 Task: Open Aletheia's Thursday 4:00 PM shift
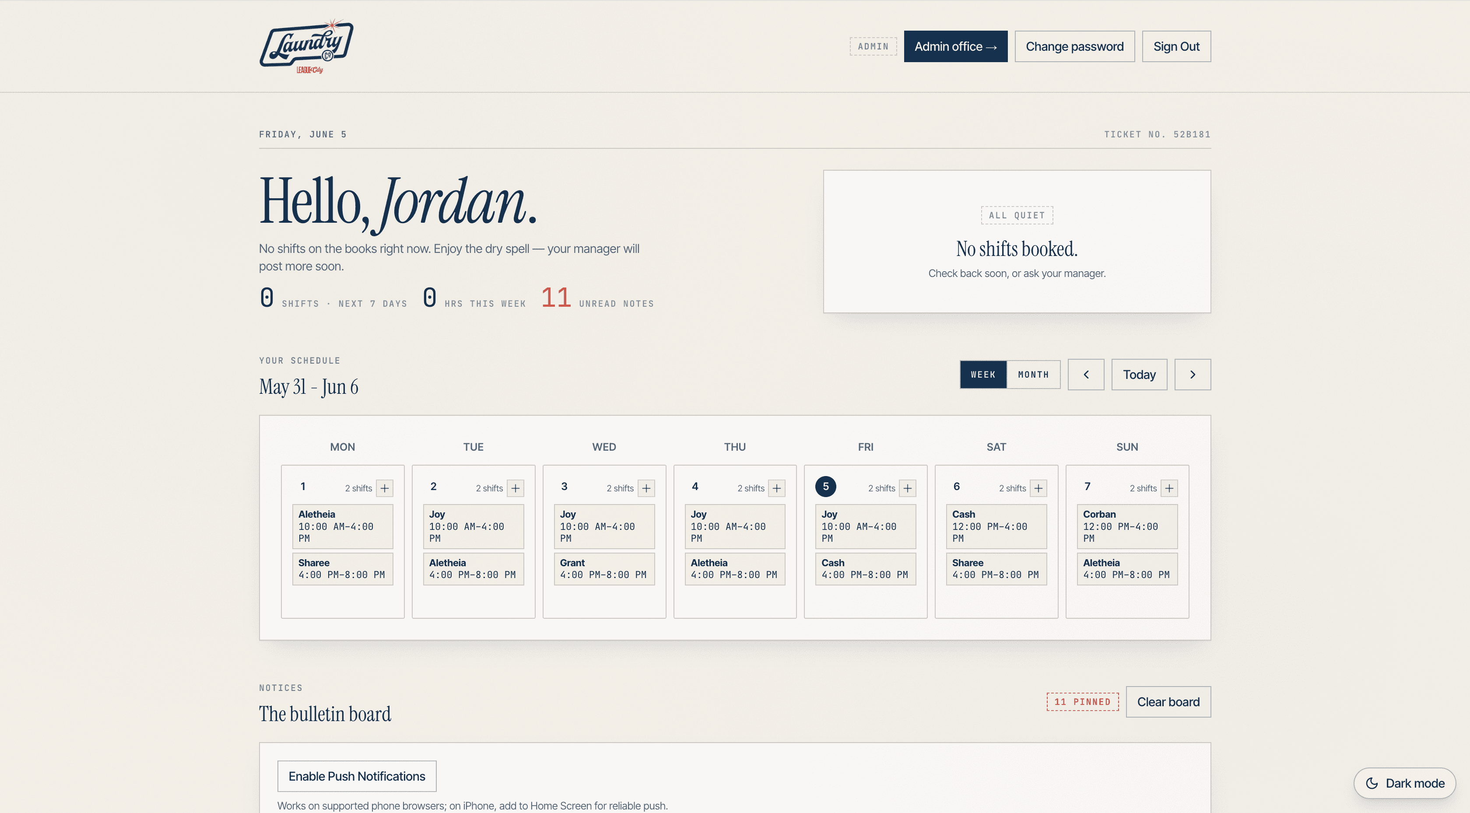pyautogui.click(x=735, y=569)
